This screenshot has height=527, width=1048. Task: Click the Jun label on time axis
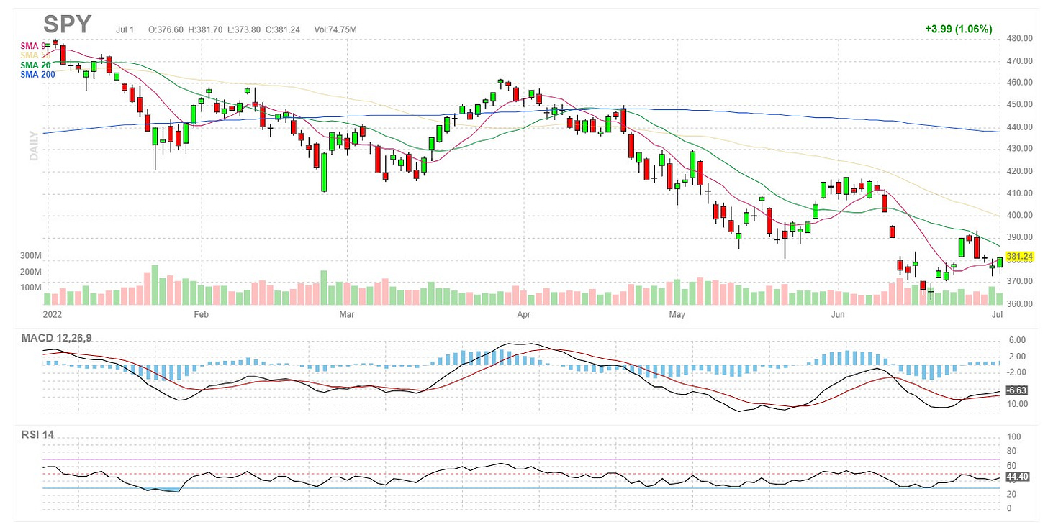coord(837,314)
